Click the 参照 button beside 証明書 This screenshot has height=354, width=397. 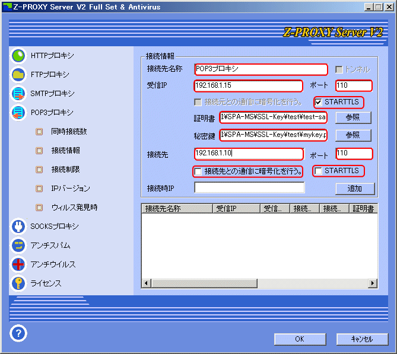point(353,117)
